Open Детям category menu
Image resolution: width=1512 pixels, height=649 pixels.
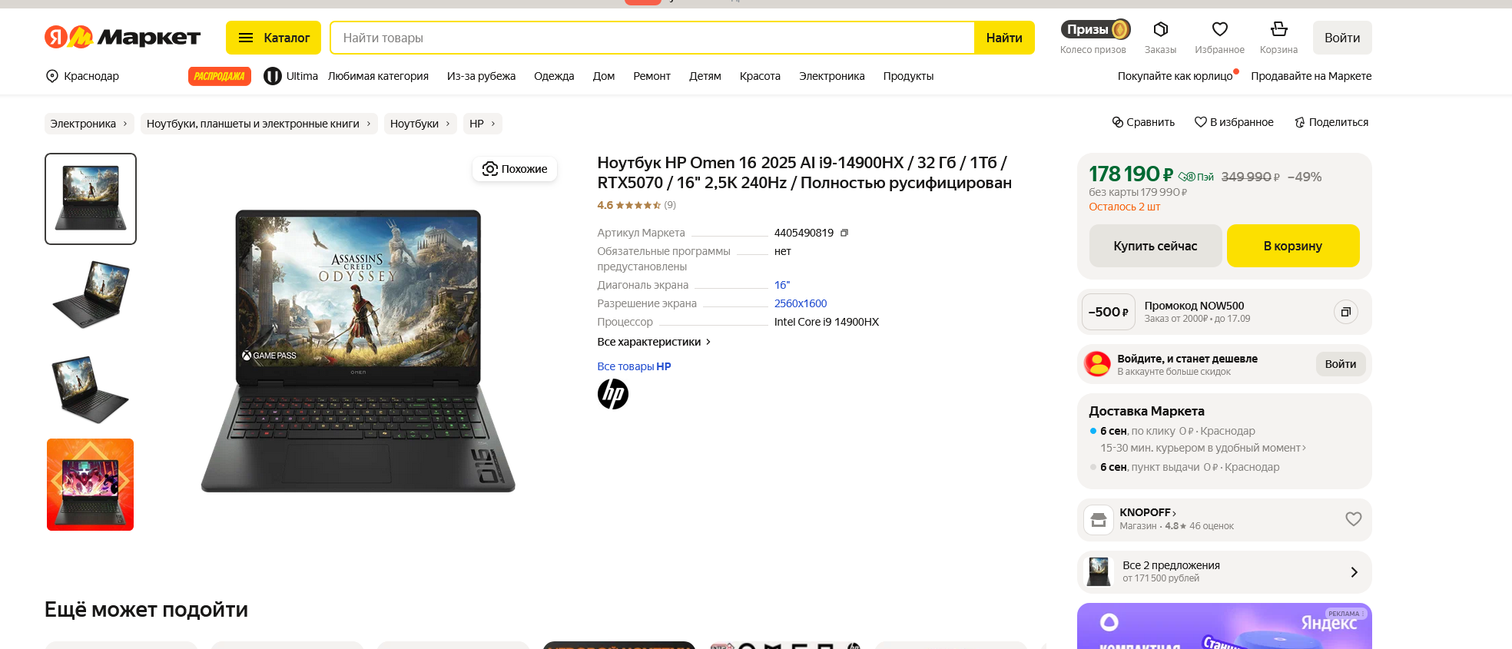tap(705, 76)
